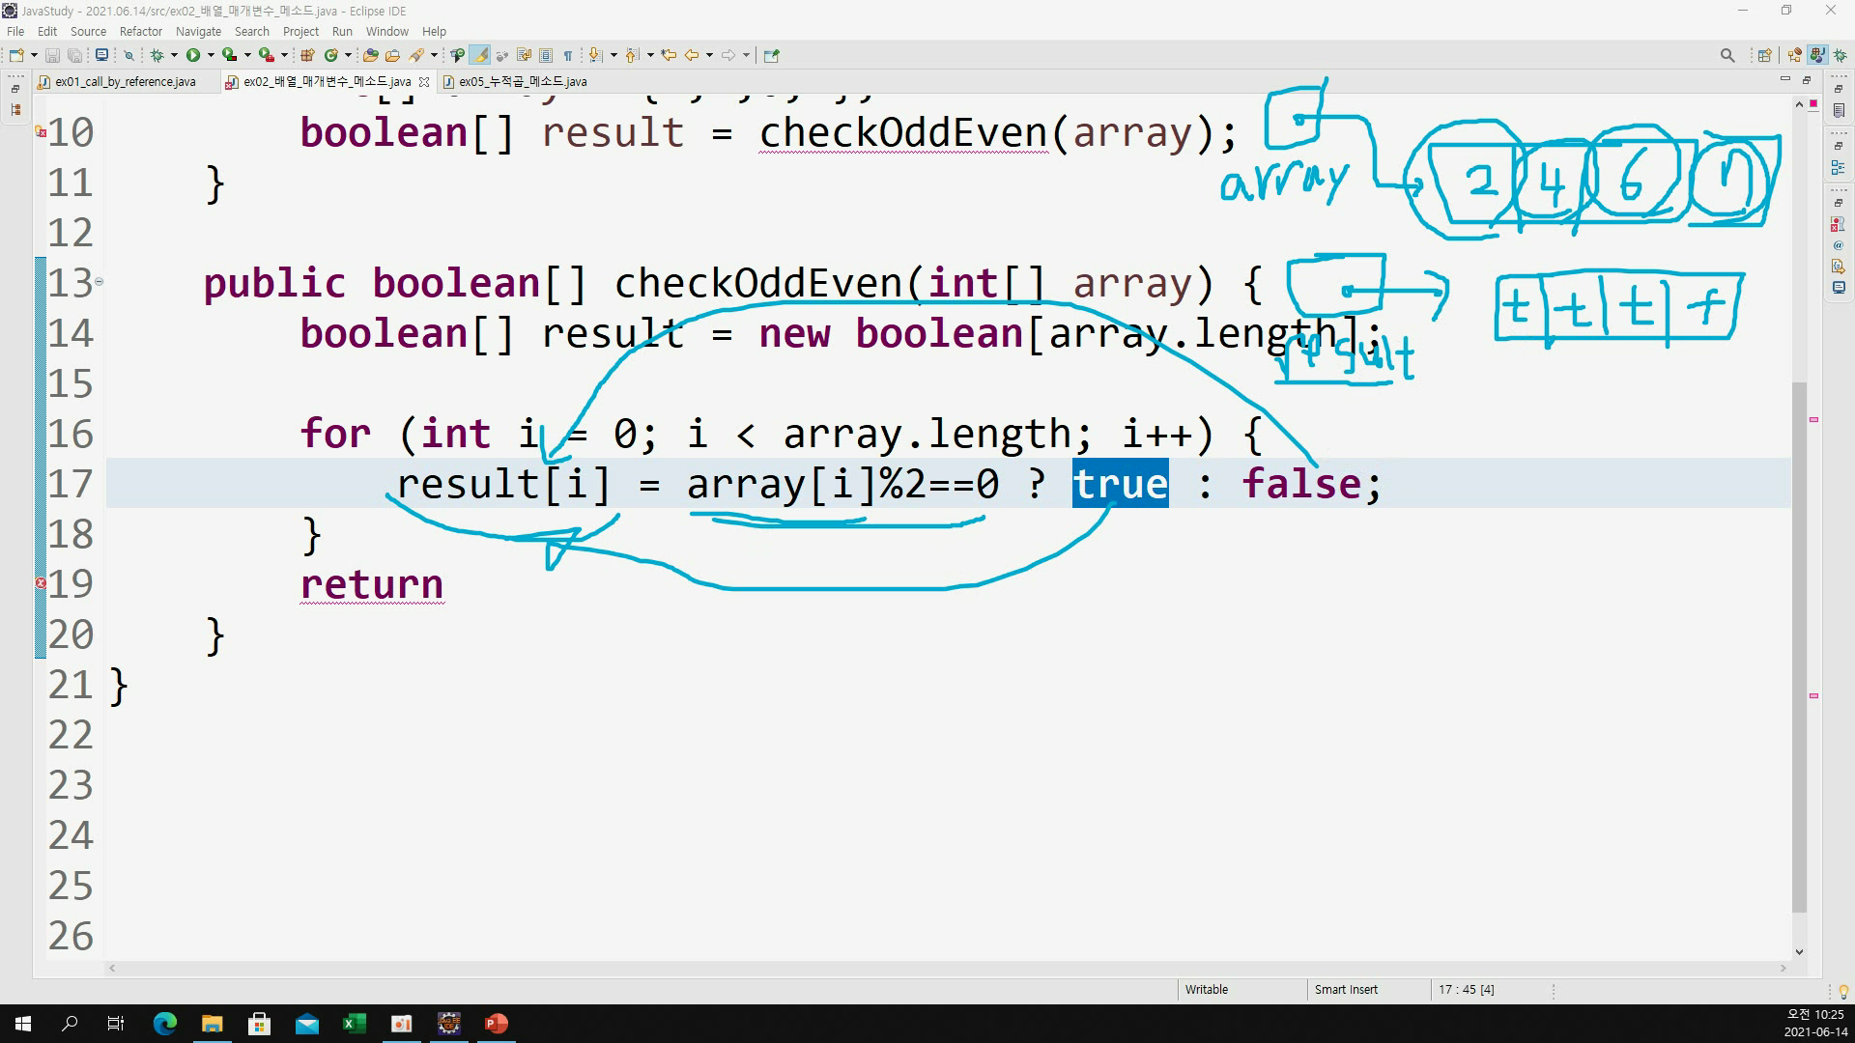
Task: Click the New Java Package icon
Action: pos(307,55)
